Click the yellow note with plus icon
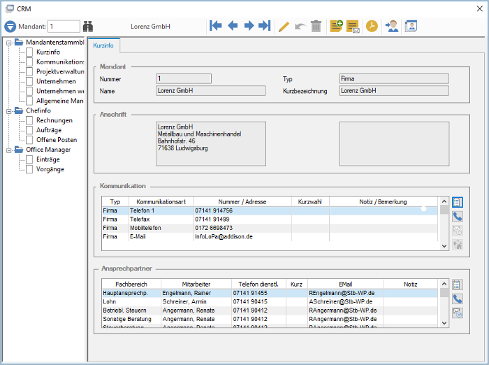Viewport: 489px width, 365px height. pyautogui.click(x=336, y=27)
